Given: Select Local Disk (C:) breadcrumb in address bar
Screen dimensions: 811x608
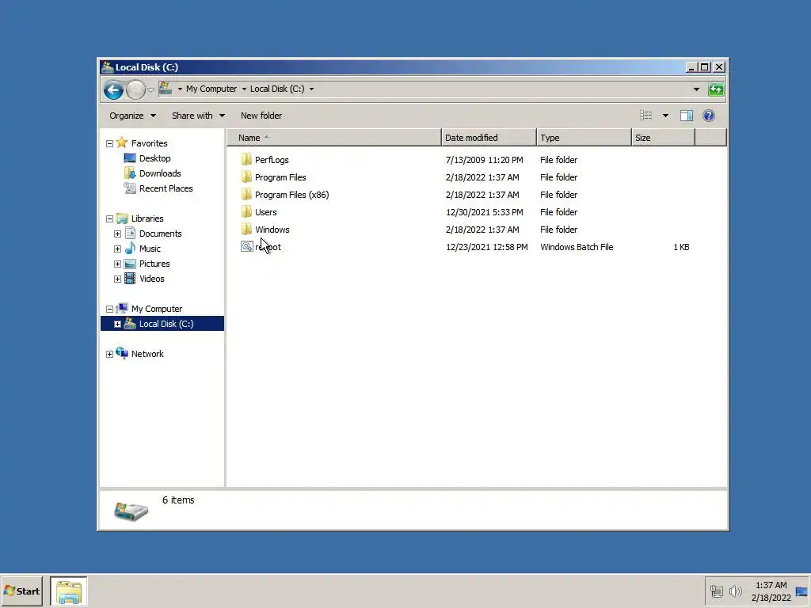Looking at the screenshot, I should (277, 89).
